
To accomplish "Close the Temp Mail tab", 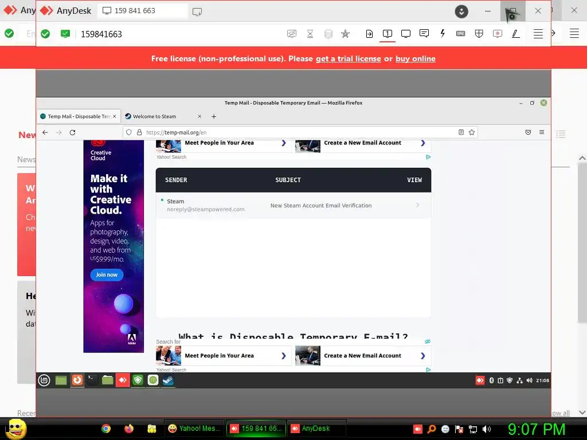I will coord(115,116).
